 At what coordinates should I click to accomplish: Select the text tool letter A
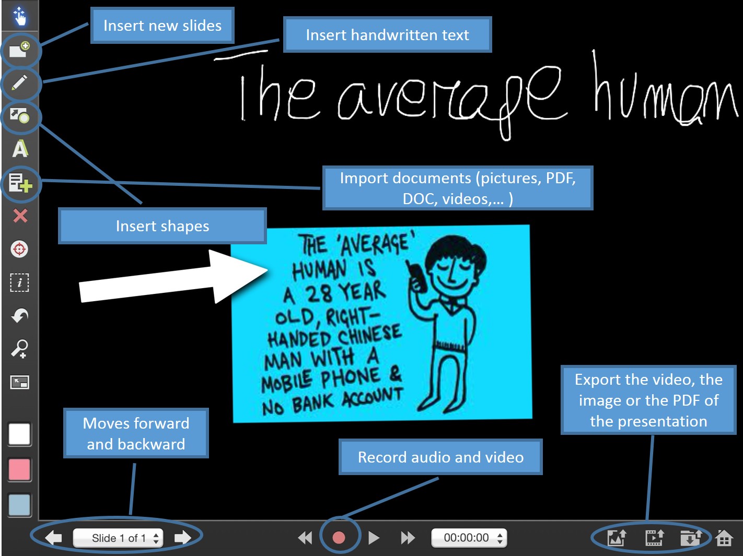[x=20, y=149]
